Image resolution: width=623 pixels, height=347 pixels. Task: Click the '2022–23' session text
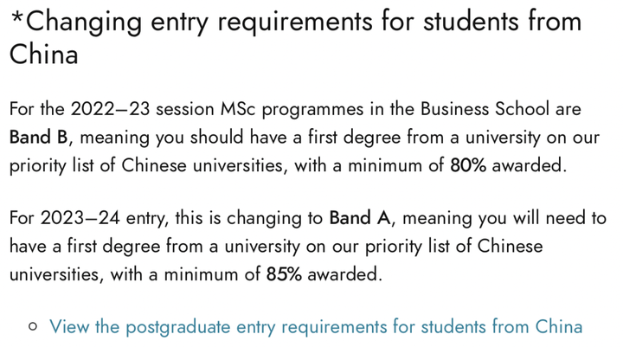tap(111, 109)
